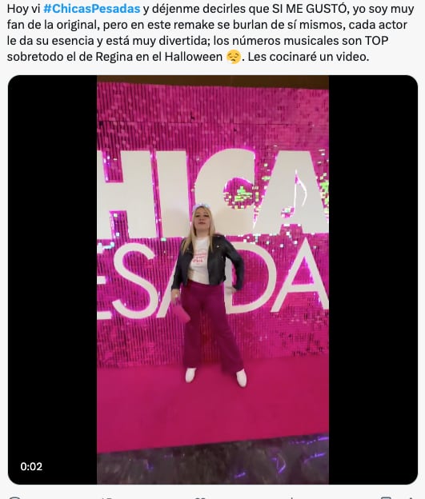Click the left black letterbox bar of the video

[53, 280]
